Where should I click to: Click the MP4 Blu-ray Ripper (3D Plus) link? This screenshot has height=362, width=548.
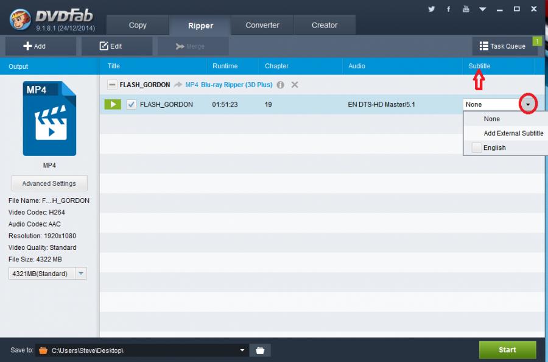(x=228, y=85)
